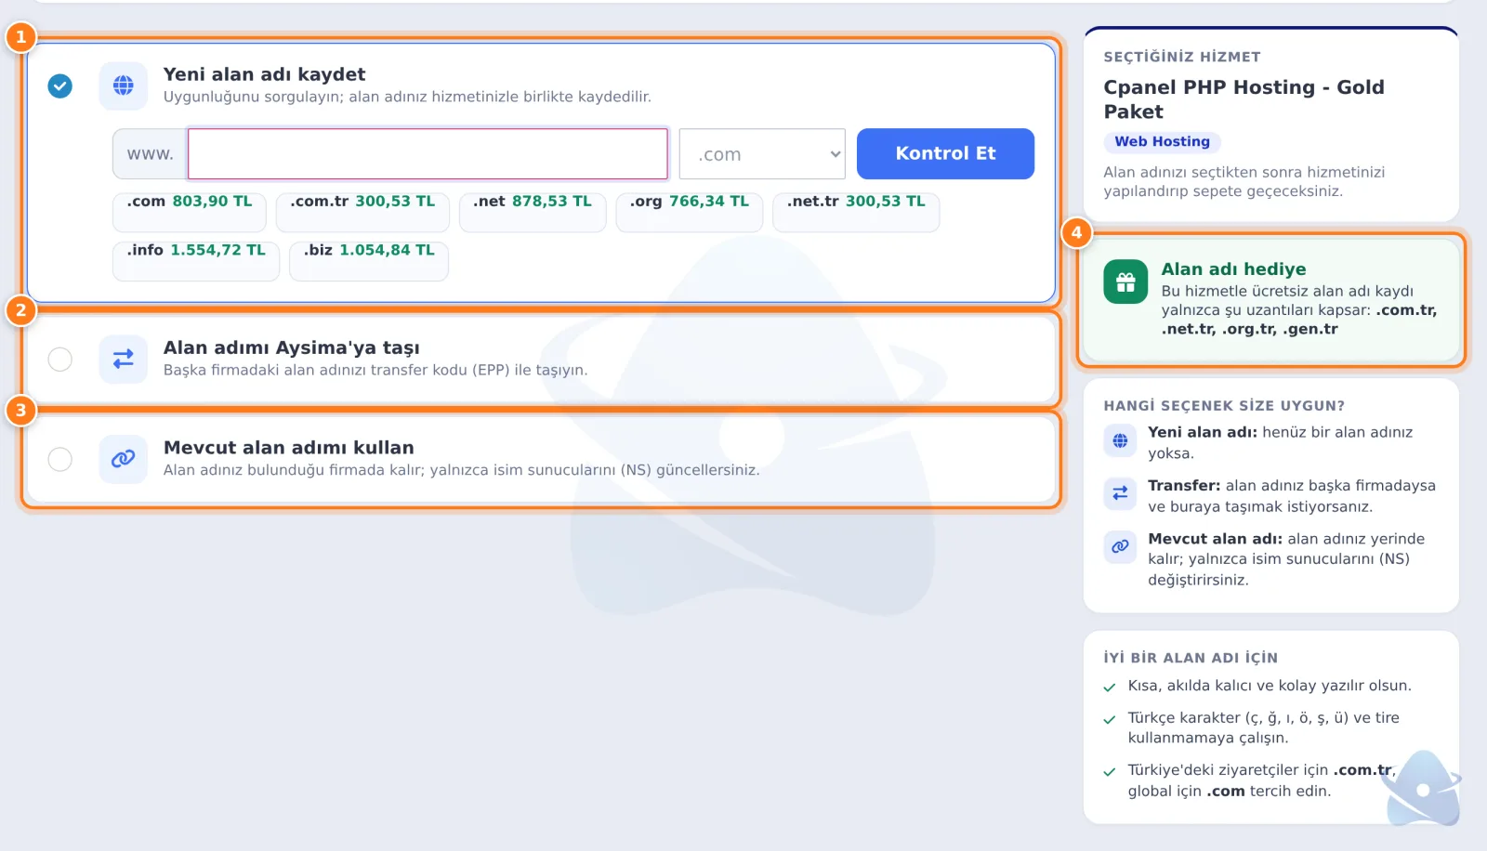Click the chain link icon beside Mevcut alan adımı kullan
Image resolution: width=1487 pixels, height=851 pixels.
(124, 459)
